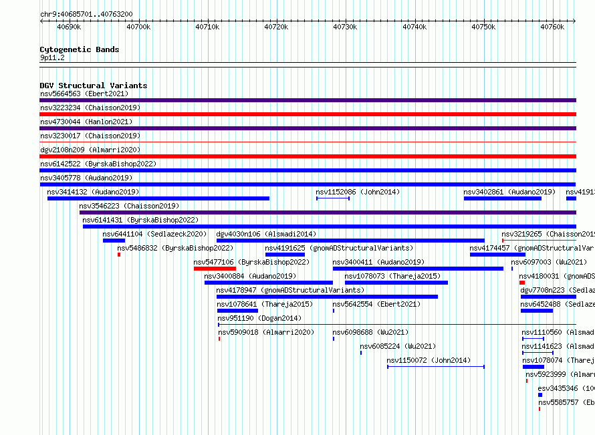The height and width of the screenshot is (435, 595).
Task: Click the nsv3414132 (Audano2019) label
Action: coord(93,192)
